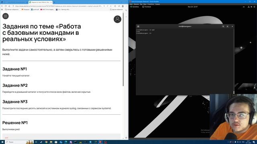Close the GNOME terminal window

point(232,26)
